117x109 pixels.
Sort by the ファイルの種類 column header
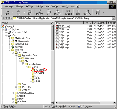pyautogui.click(x=100, y=23)
